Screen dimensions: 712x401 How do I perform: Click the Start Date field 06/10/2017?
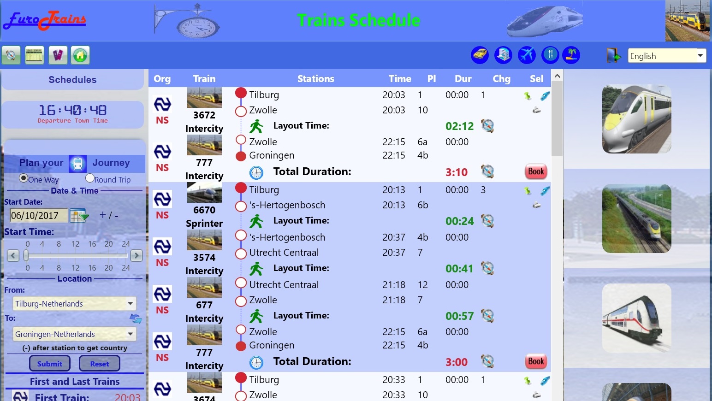[x=39, y=215]
